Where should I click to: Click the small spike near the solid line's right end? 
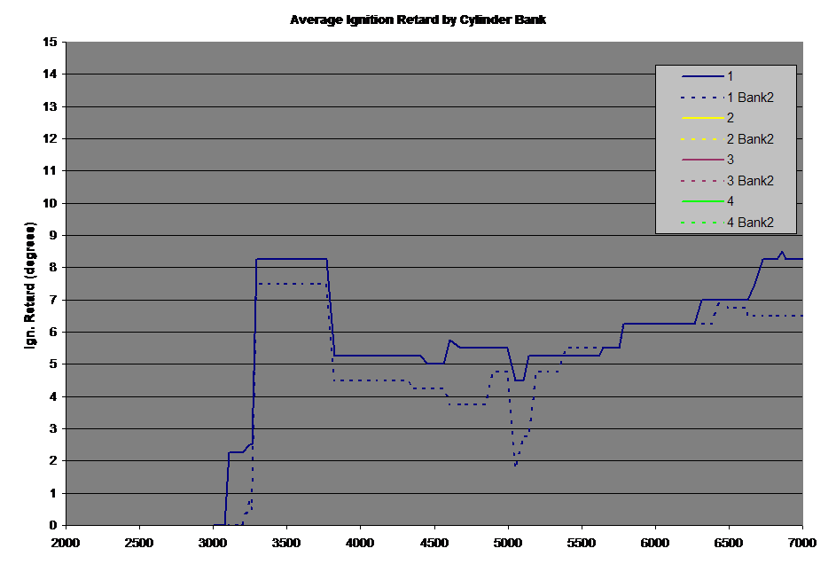tap(781, 252)
